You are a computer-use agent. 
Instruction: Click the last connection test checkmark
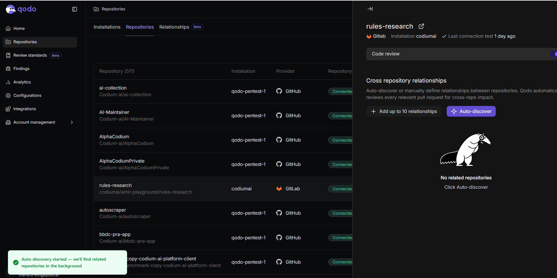point(444,36)
